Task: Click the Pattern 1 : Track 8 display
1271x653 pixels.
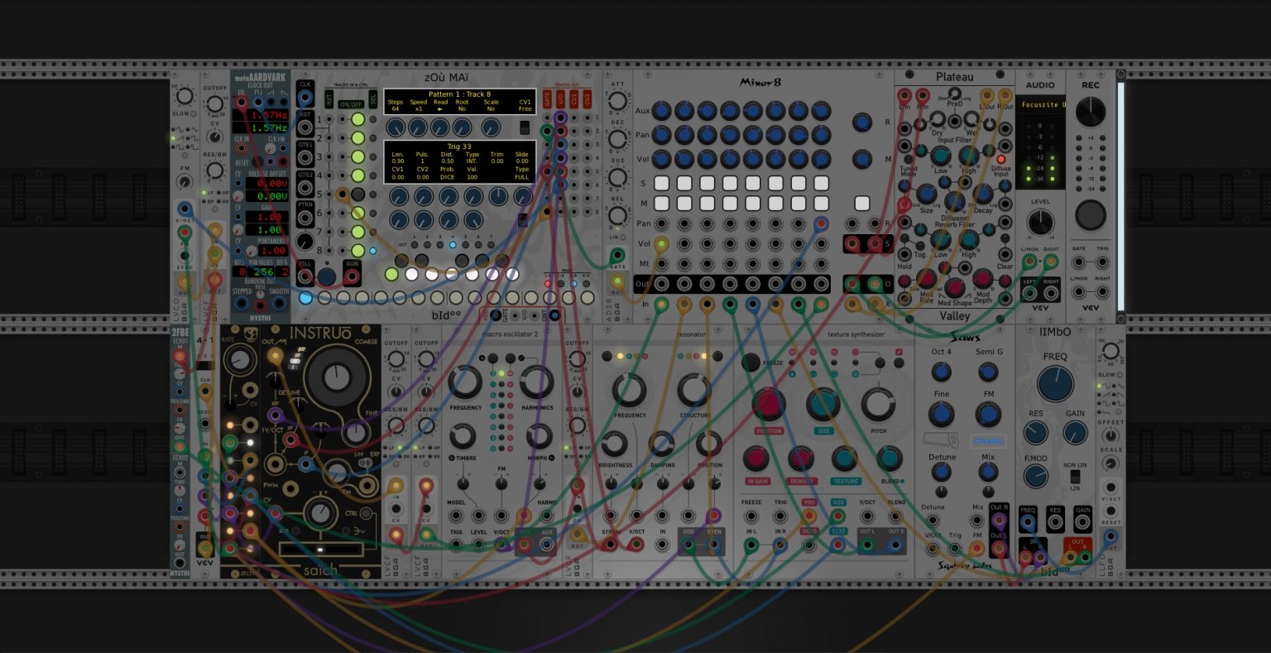Action: pos(459,102)
